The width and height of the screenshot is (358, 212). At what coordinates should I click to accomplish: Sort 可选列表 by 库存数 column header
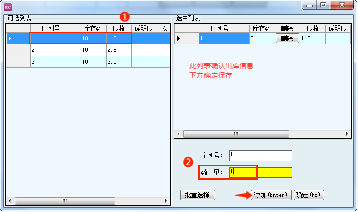[93, 28]
